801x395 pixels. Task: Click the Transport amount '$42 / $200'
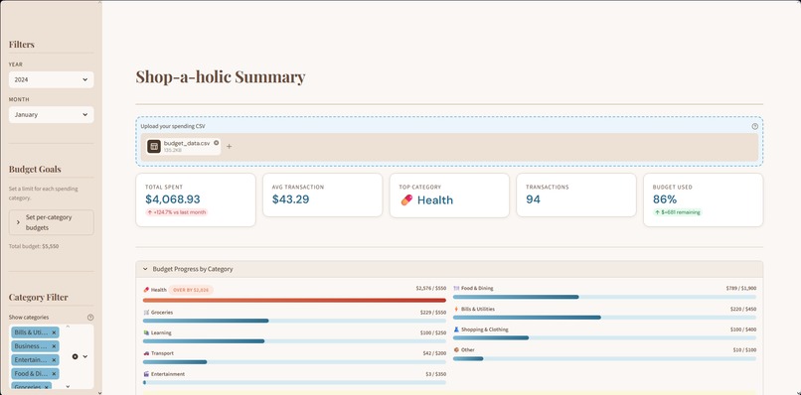434,353
